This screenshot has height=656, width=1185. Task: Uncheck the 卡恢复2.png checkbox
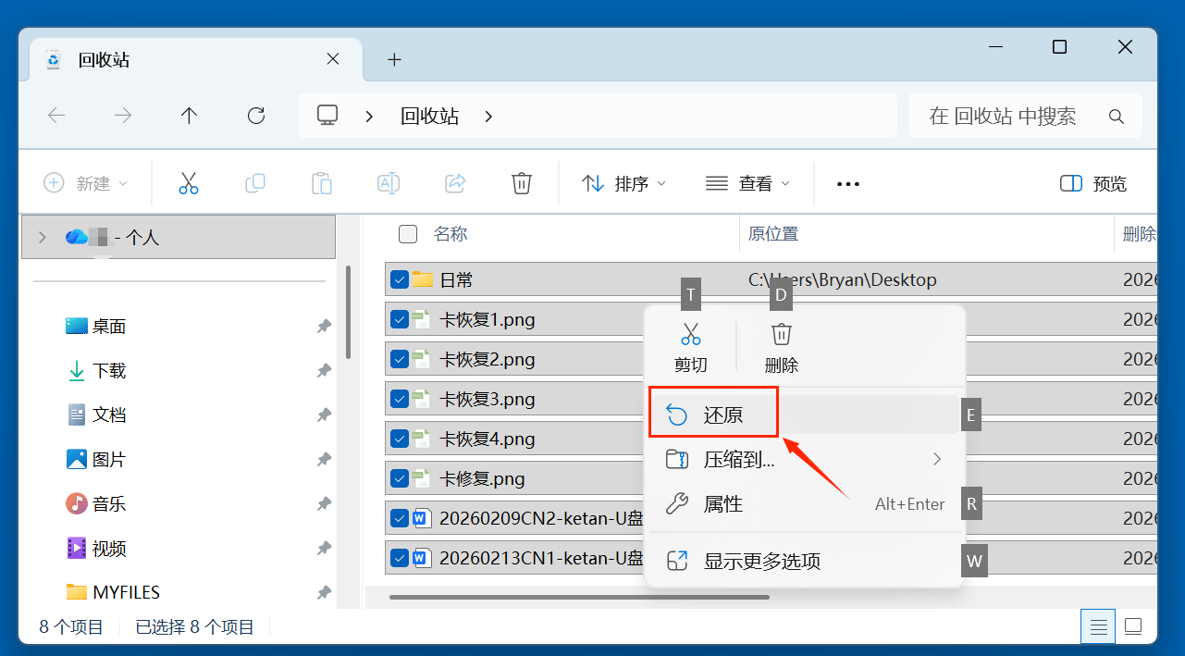(399, 359)
